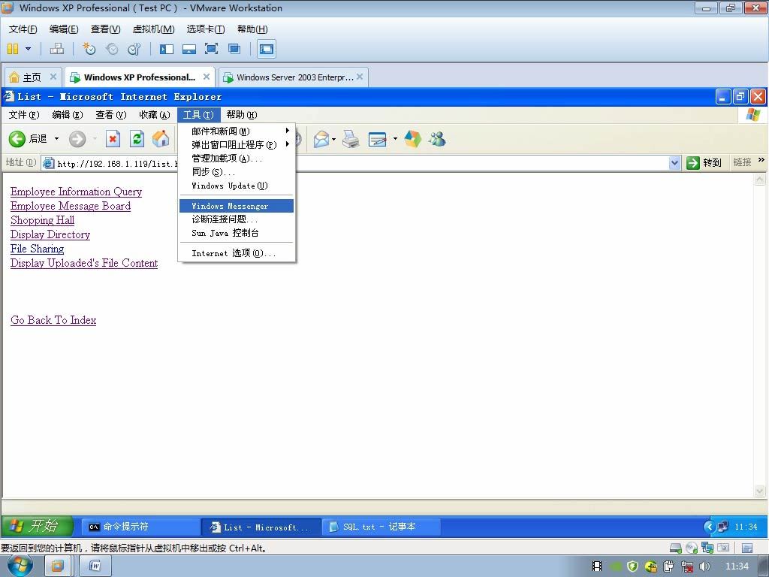Open VMware 选项卡(T) menu
This screenshot has width=769, height=577.
point(206,29)
